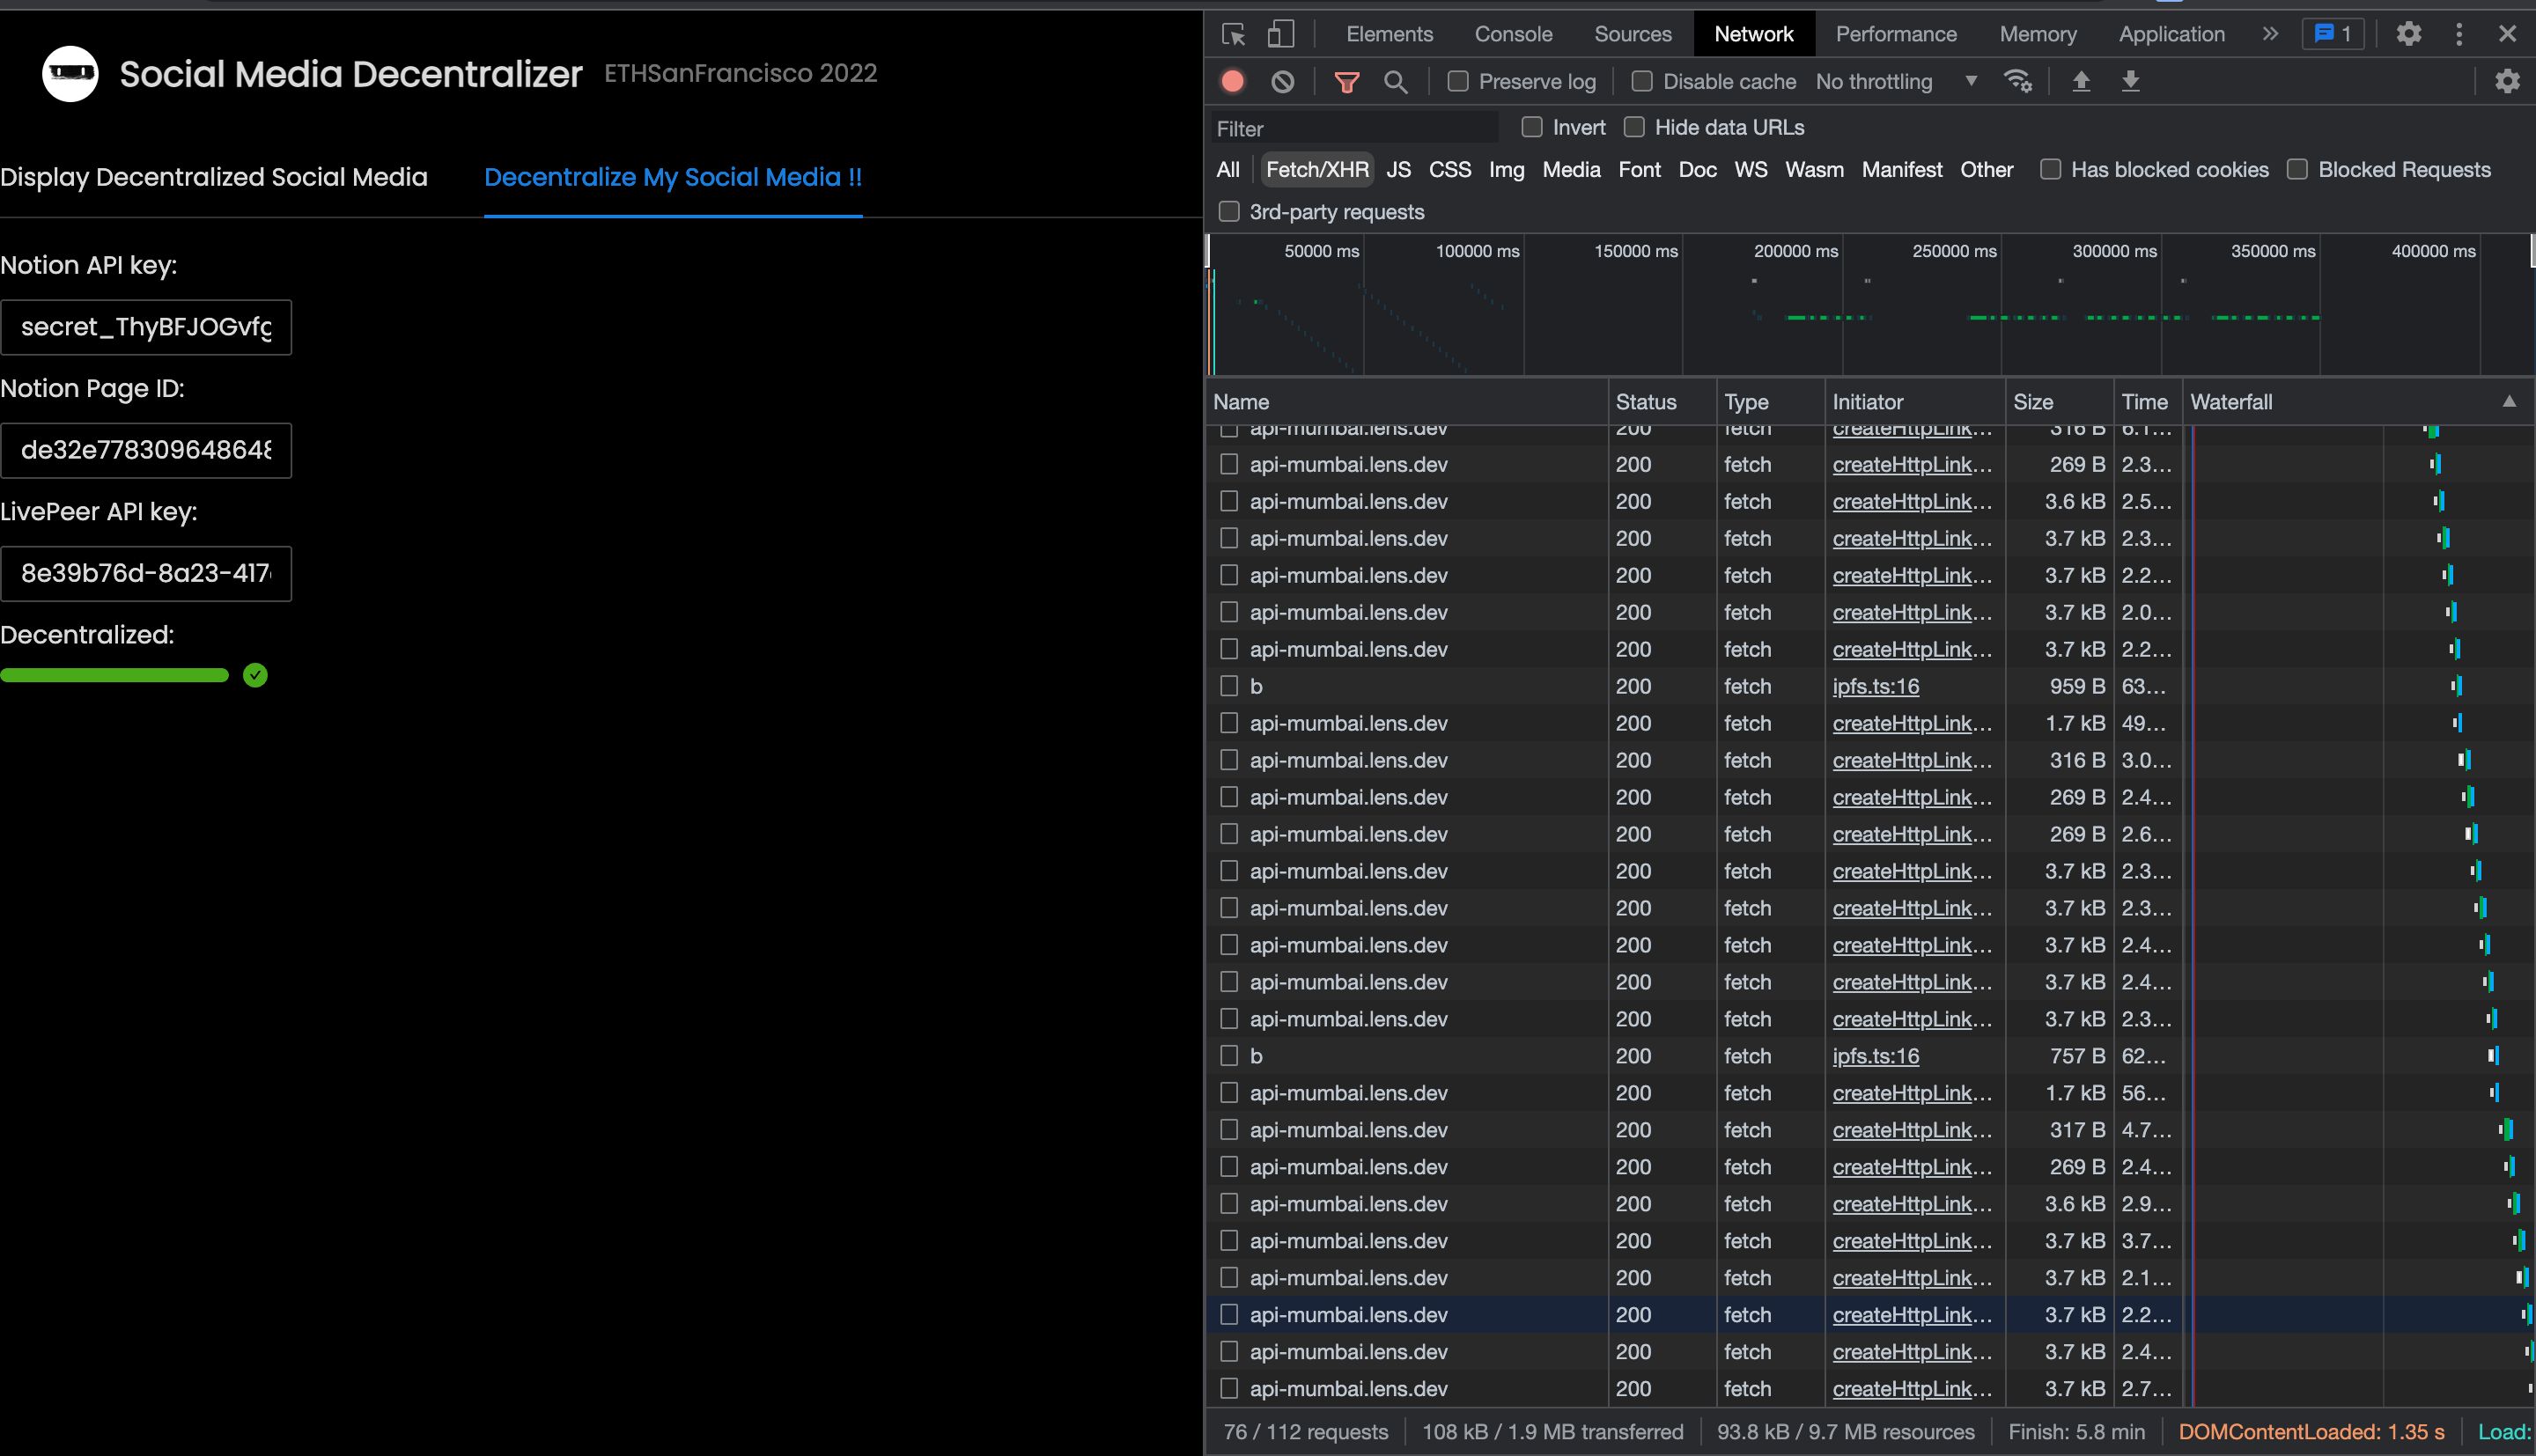The image size is (2536, 1456).
Task: Open the Application tab
Action: point(2172,34)
